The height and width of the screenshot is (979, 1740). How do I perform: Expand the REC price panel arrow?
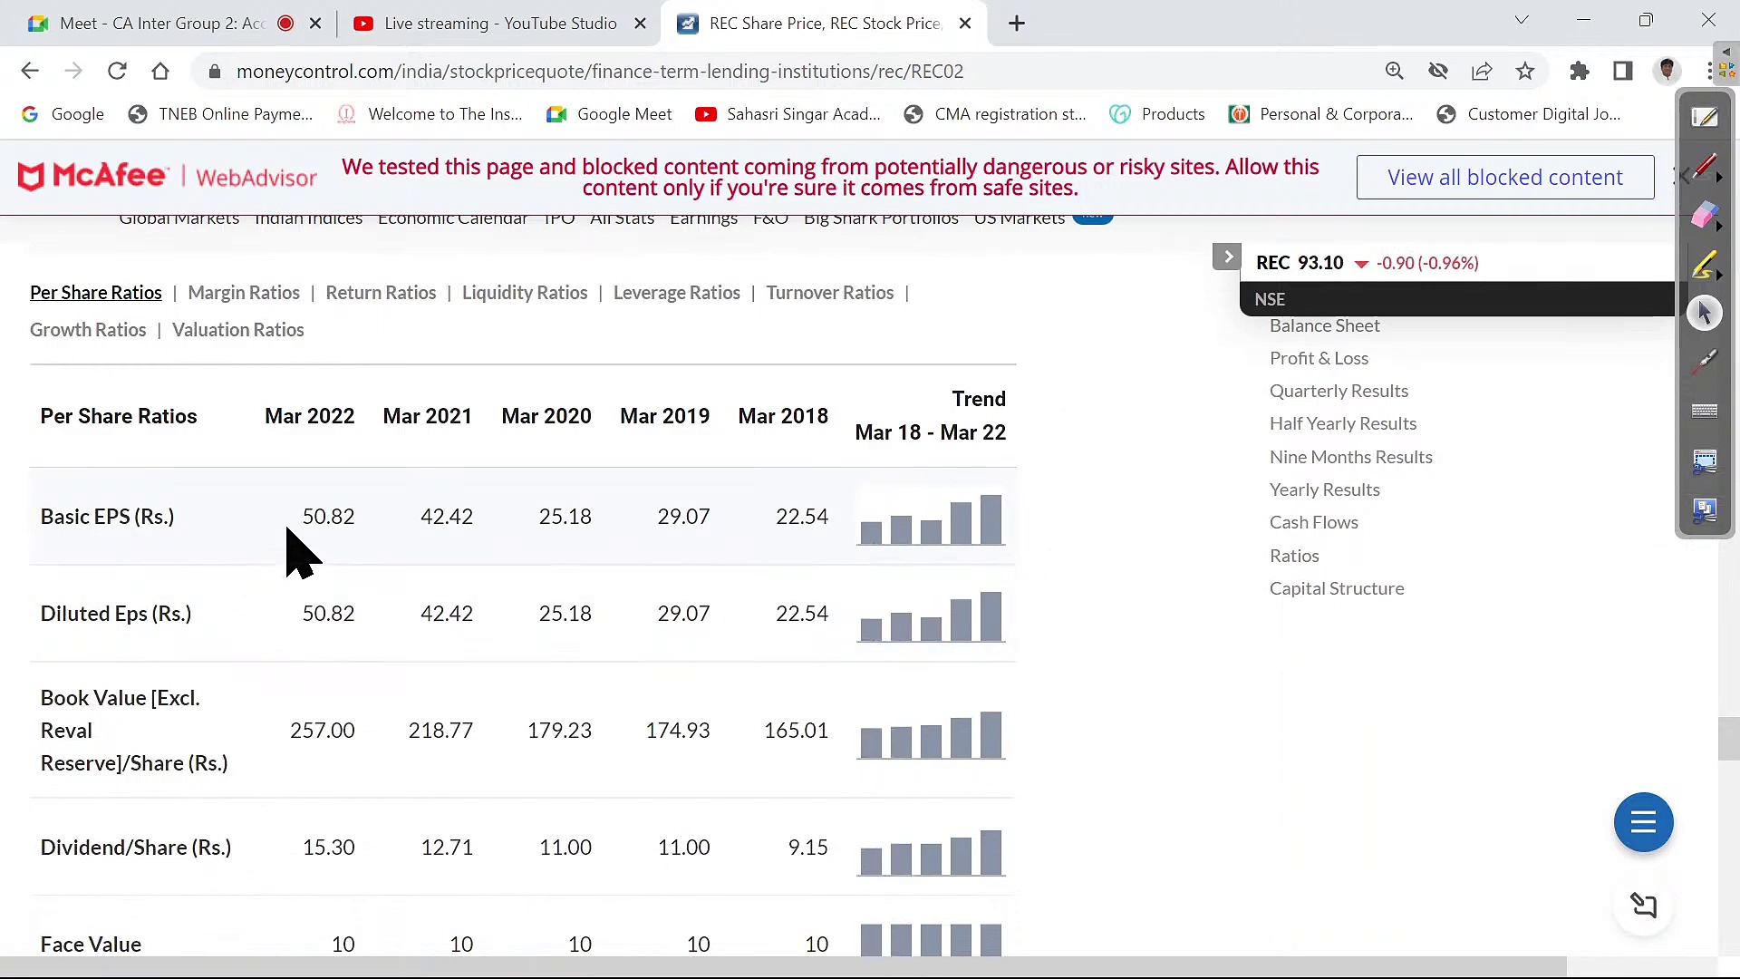1227,257
